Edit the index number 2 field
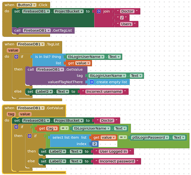 coord(94,144)
